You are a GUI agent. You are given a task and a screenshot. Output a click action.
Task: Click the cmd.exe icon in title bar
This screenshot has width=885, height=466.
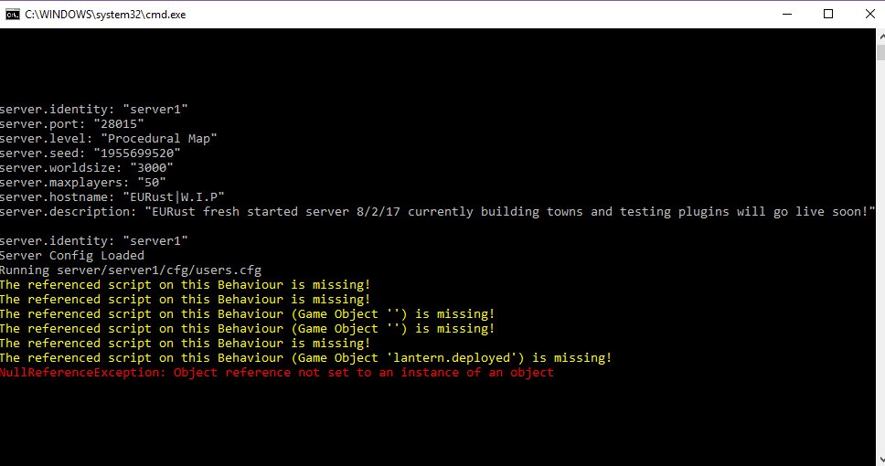(x=13, y=14)
